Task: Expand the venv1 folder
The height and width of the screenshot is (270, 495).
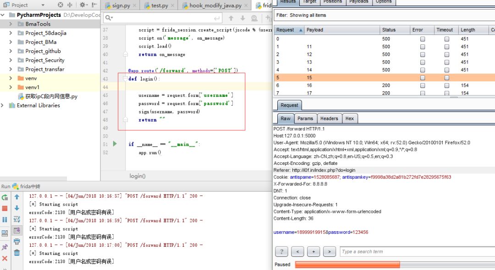Action: (x=11, y=87)
